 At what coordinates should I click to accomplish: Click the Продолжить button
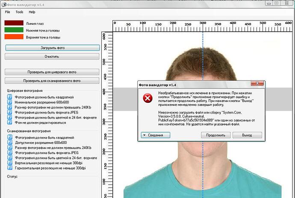(215, 135)
